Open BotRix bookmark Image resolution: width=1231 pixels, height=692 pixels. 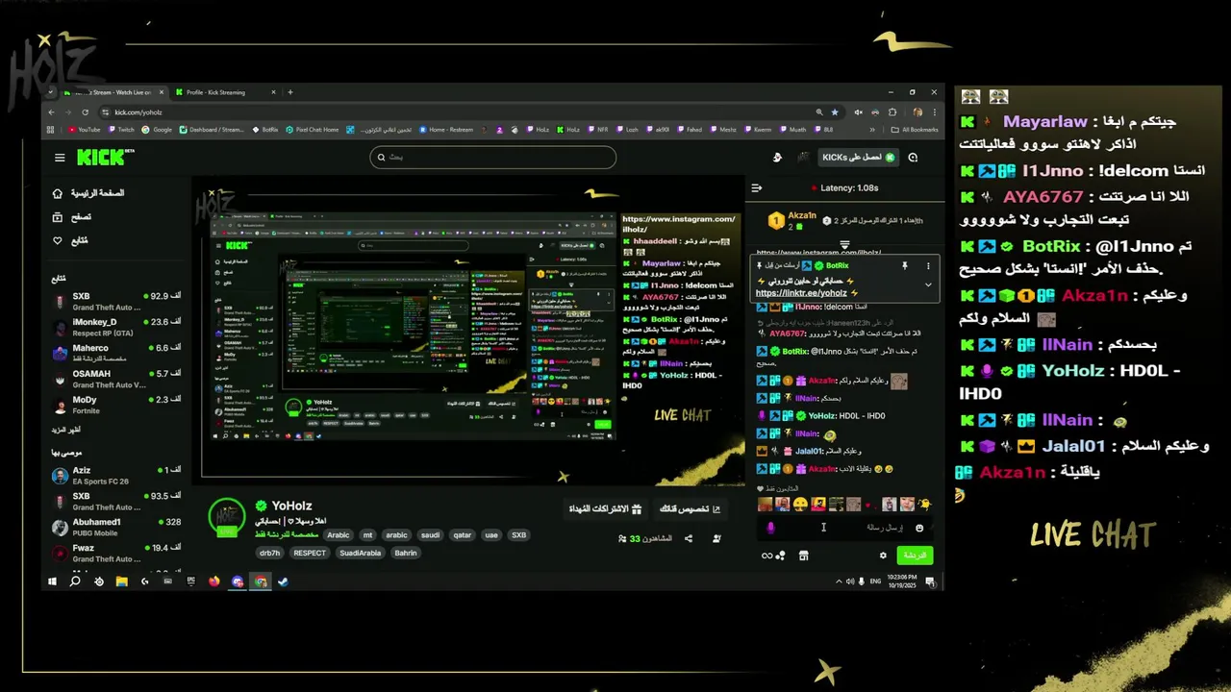point(265,130)
